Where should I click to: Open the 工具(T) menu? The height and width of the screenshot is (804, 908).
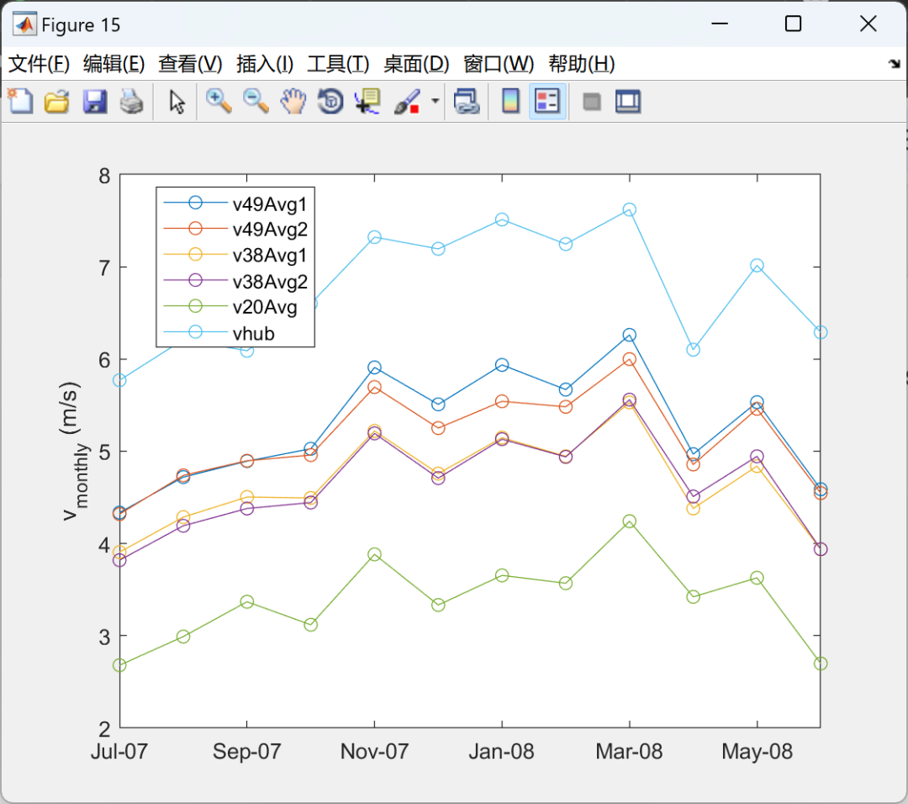338,64
